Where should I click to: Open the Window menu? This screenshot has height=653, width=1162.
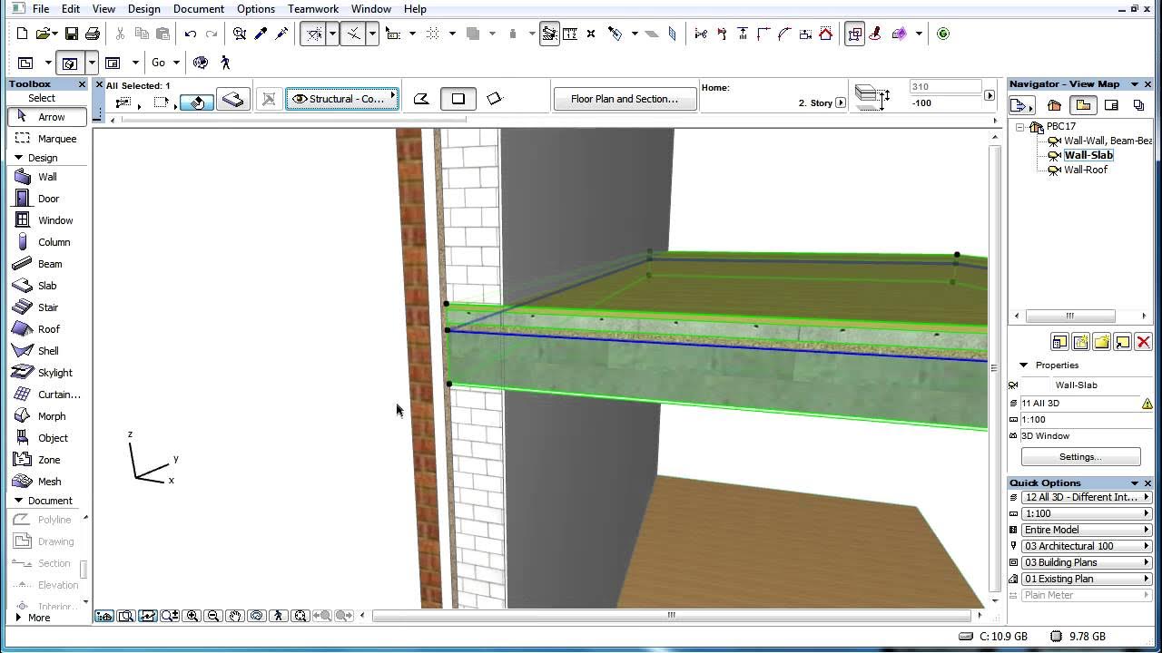tap(371, 8)
